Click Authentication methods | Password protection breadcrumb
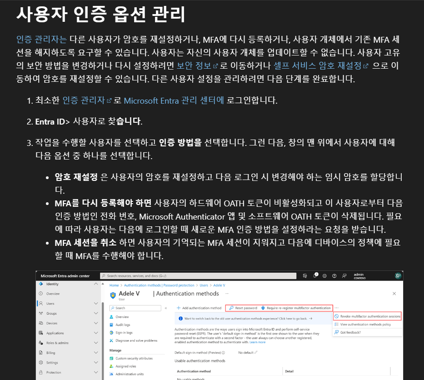This screenshot has height=380, width=424. tap(159, 285)
